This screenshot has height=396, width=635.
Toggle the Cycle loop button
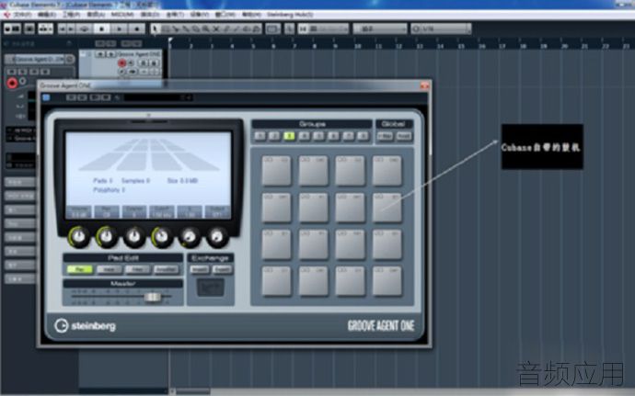click(x=85, y=28)
